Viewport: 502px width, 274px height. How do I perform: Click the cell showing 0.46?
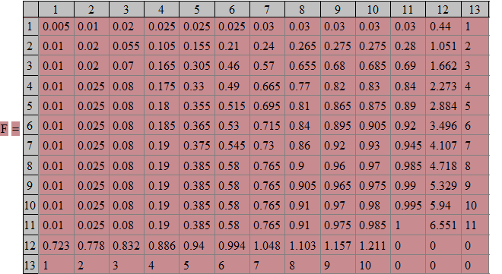pos(232,65)
